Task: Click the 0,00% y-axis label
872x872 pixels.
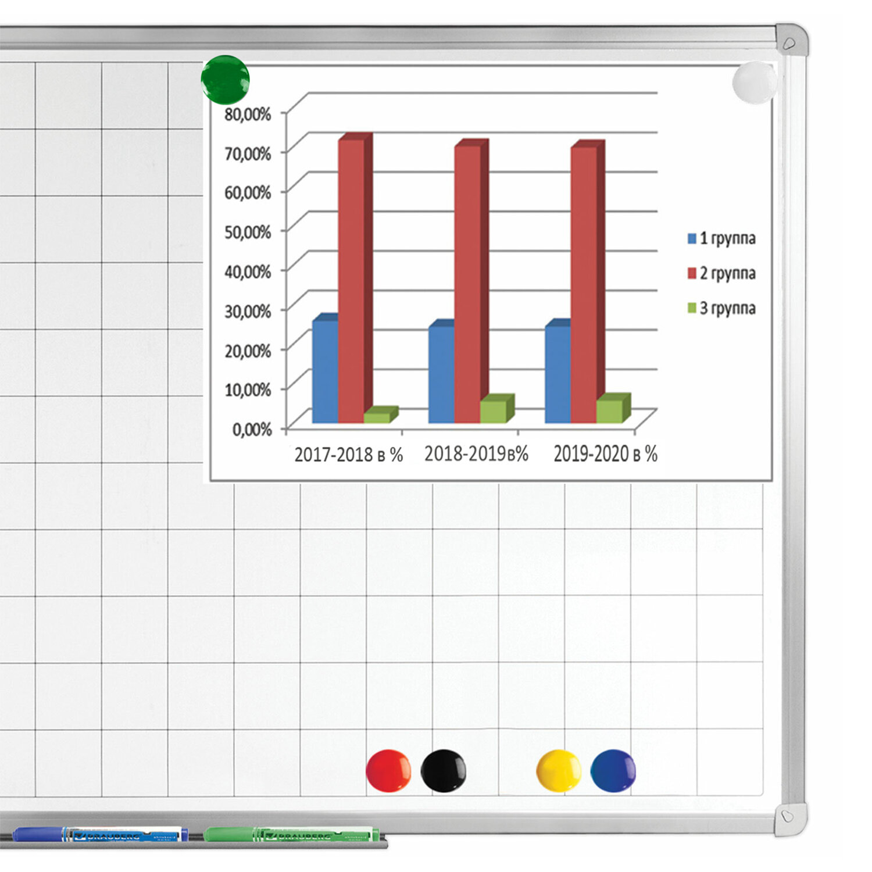Action: (252, 430)
